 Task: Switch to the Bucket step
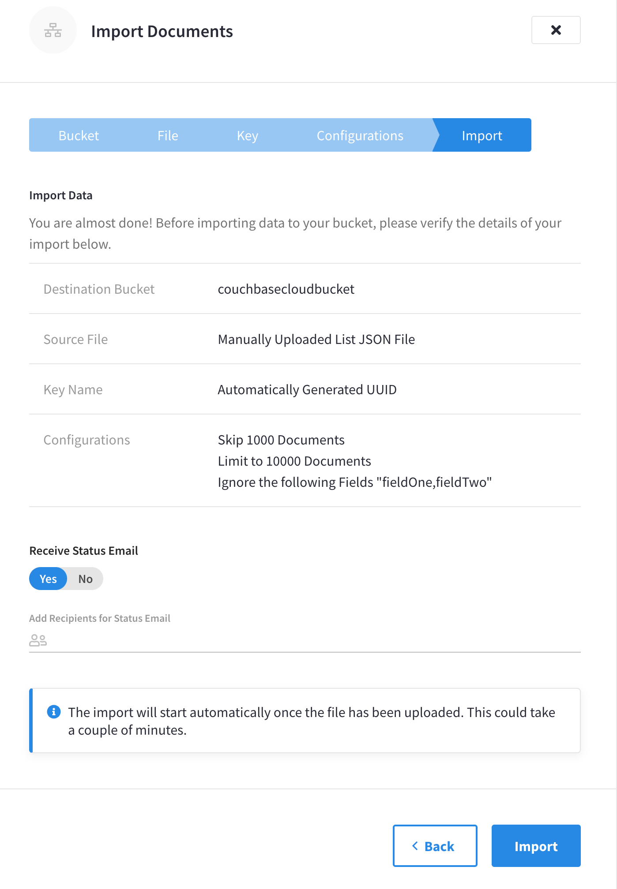point(79,135)
